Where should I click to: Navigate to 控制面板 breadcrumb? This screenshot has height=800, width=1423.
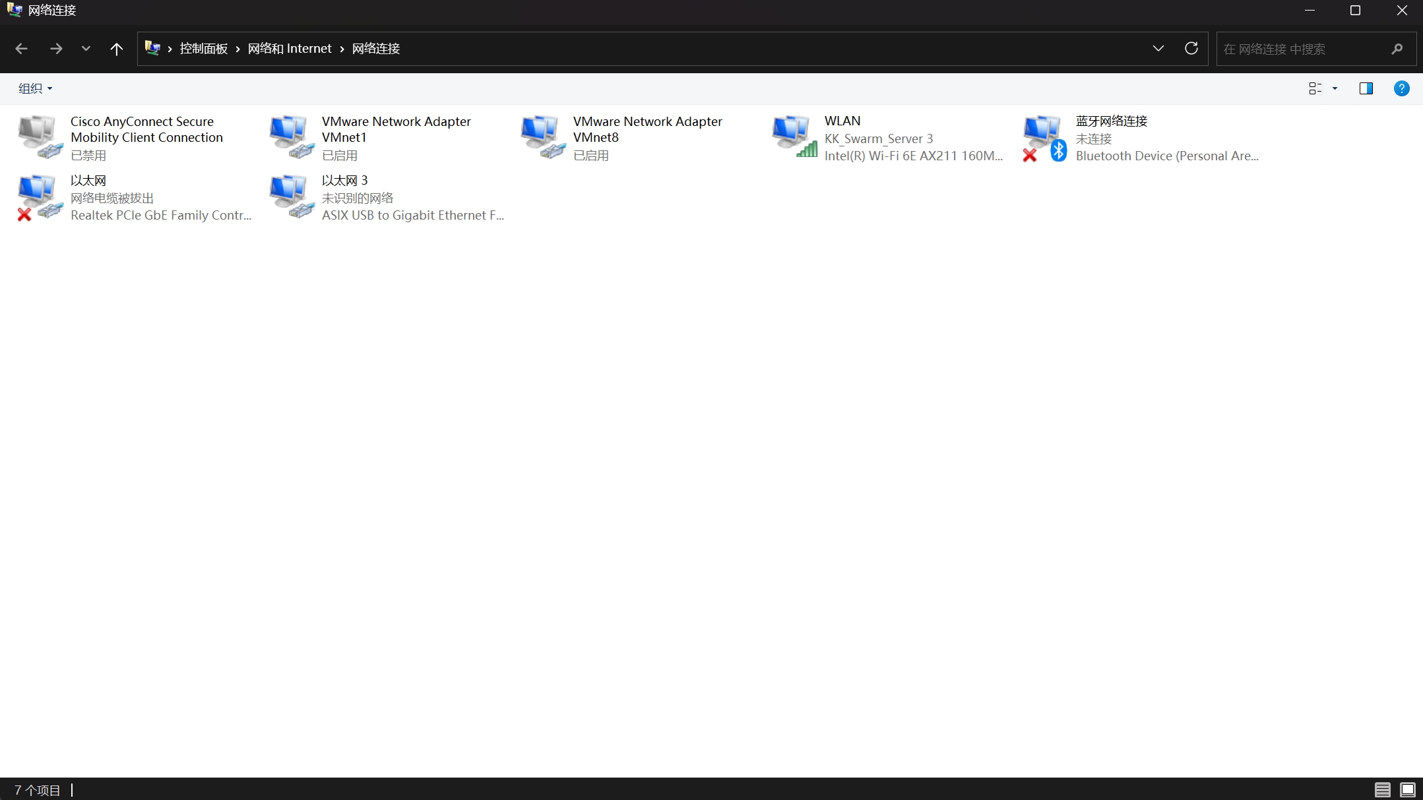click(204, 49)
